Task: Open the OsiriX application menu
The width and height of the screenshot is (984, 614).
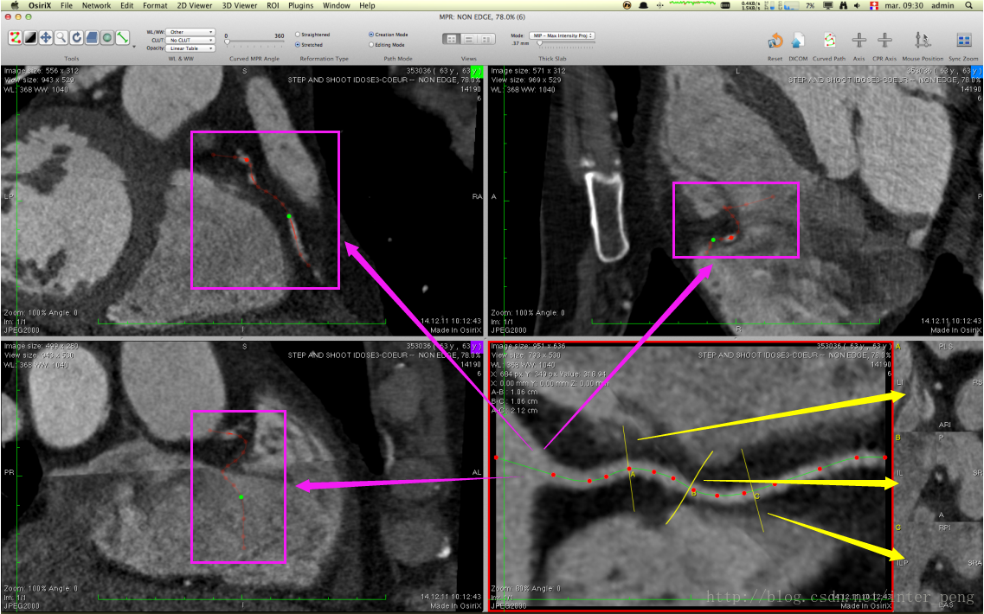Action: tap(40, 6)
